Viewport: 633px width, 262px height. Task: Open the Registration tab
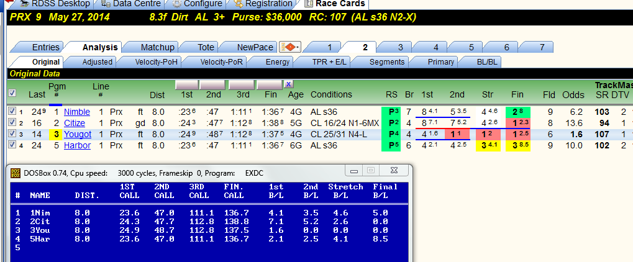(x=263, y=4)
